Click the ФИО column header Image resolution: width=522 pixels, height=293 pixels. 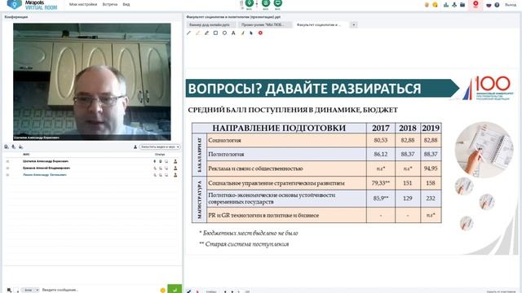[x=26, y=155]
